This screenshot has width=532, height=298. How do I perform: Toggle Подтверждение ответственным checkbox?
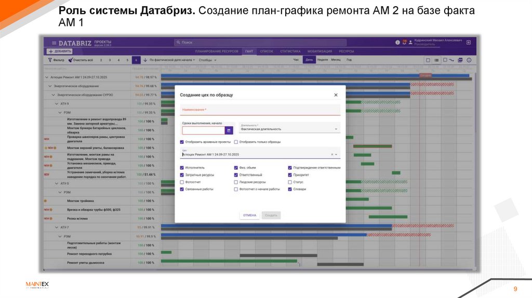point(290,168)
